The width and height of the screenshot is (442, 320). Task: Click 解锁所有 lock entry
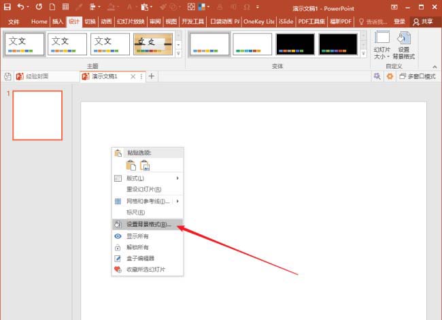coord(147,247)
